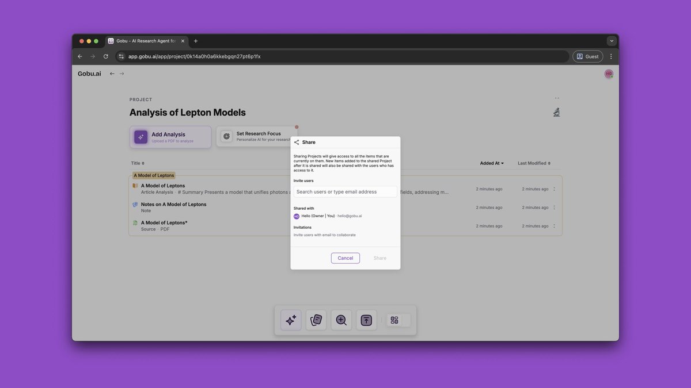
Task: Sort by the Title column header
Action: pyautogui.click(x=138, y=163)
